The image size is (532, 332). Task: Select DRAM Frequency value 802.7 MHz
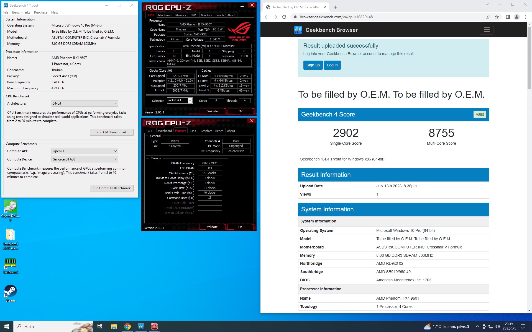click(209, 163)
